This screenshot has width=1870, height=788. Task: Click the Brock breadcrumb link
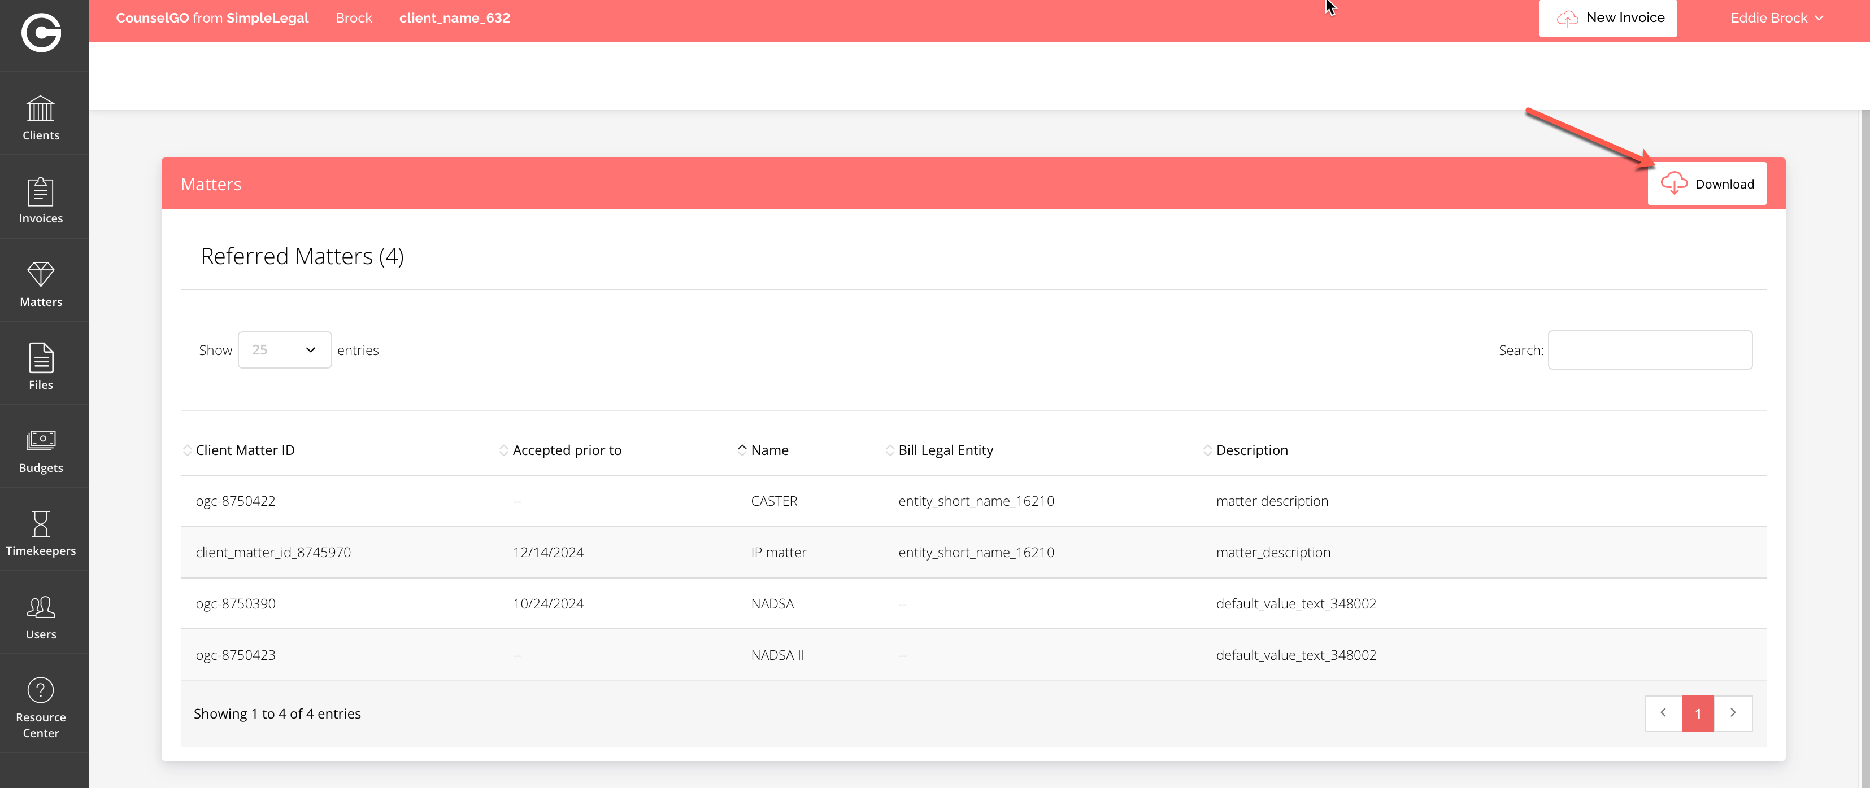(354, 18)
